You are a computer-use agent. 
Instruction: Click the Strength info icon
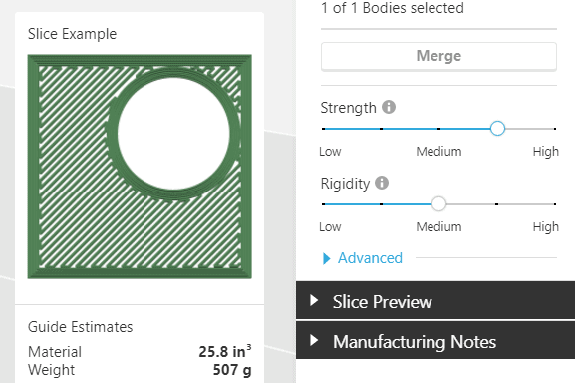tap(389, 107)
